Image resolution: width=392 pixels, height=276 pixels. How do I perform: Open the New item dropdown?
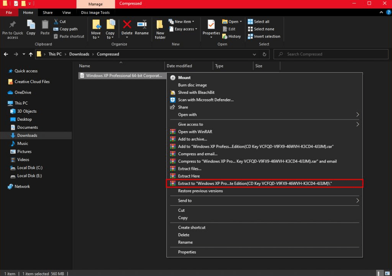coord(182,22)
